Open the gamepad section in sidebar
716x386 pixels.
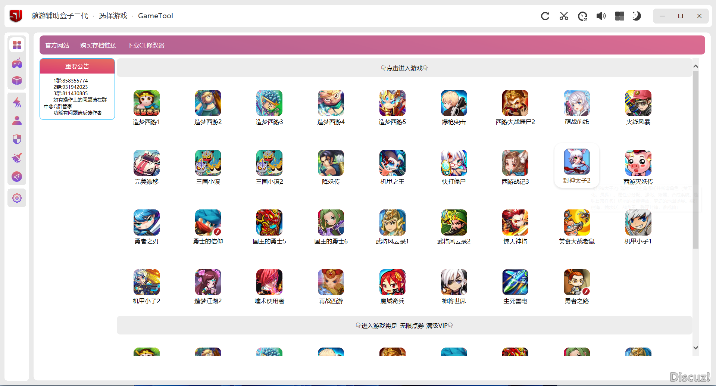[17, 63]
